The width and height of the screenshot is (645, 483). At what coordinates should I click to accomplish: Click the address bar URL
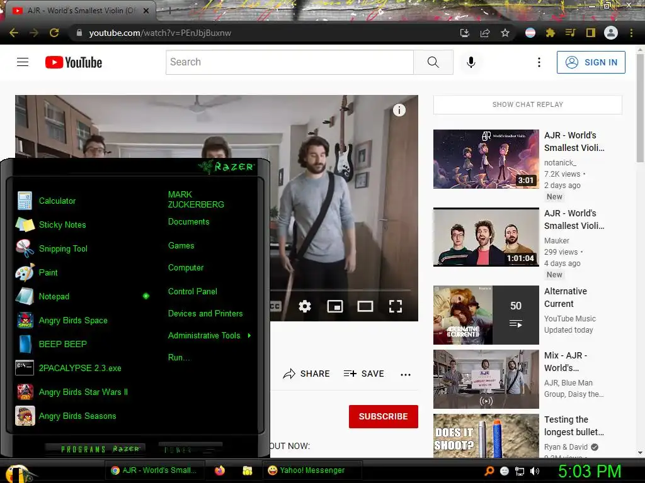tap(160, 33)
